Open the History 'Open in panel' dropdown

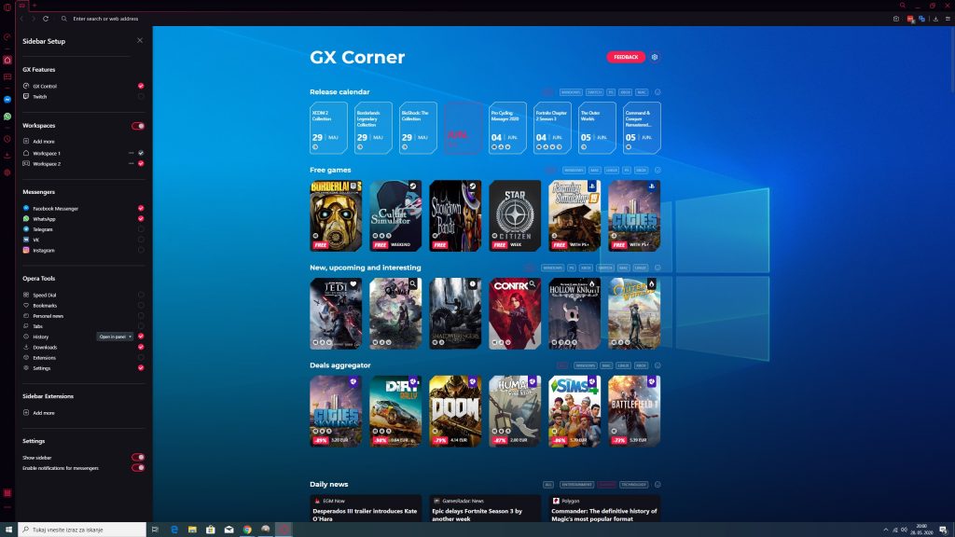tap(115, 337)
